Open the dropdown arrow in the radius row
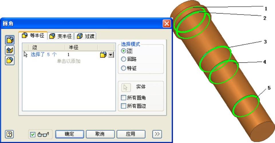Screen dimensions: 275x143 point(111,55)
